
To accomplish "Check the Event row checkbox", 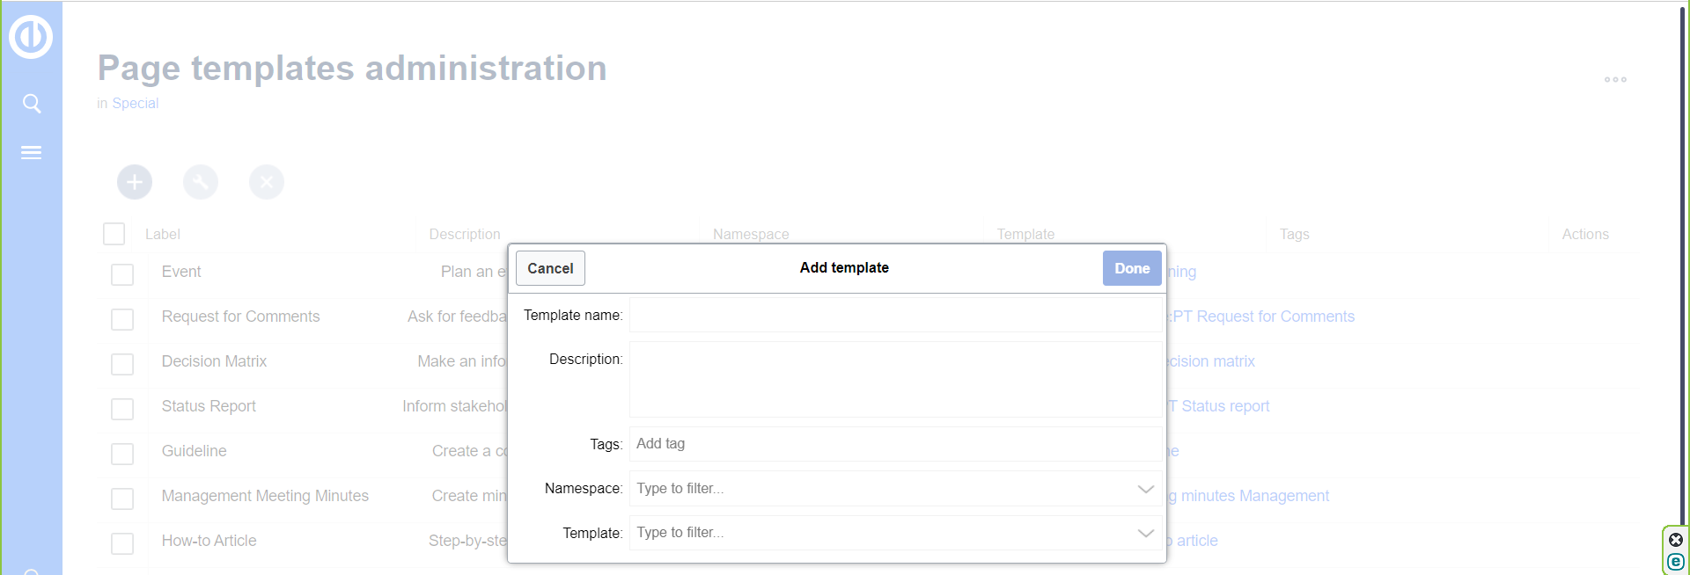I will (x=122, y=274).
